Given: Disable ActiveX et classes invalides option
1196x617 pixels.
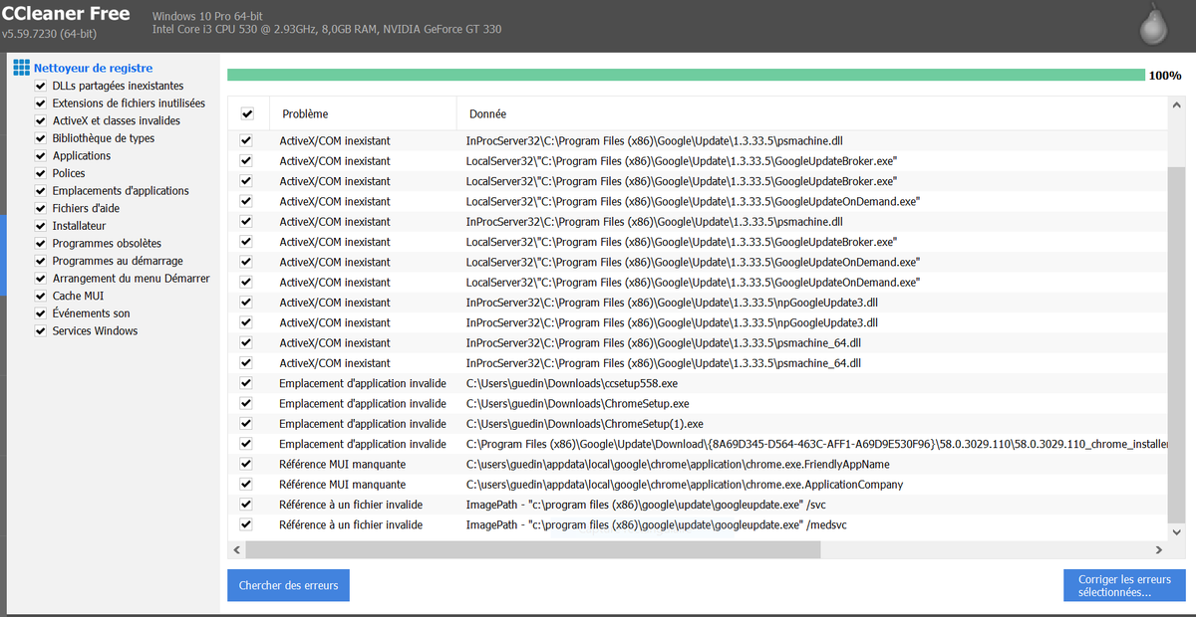Looking at the screenshot, I should pyautogui.click(x=41, y=121).
